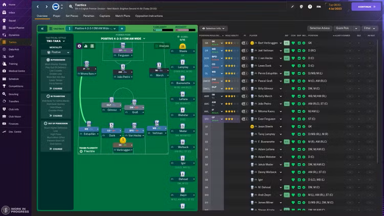The height and width of the screenshot is (216, 384).
Task: Click the back navigation arrow
Action: [38, 7]
